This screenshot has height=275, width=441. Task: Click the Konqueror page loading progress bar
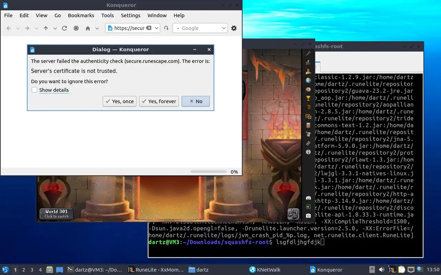pos(208,172)
